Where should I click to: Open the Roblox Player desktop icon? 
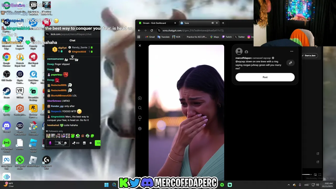click(33, 161)
